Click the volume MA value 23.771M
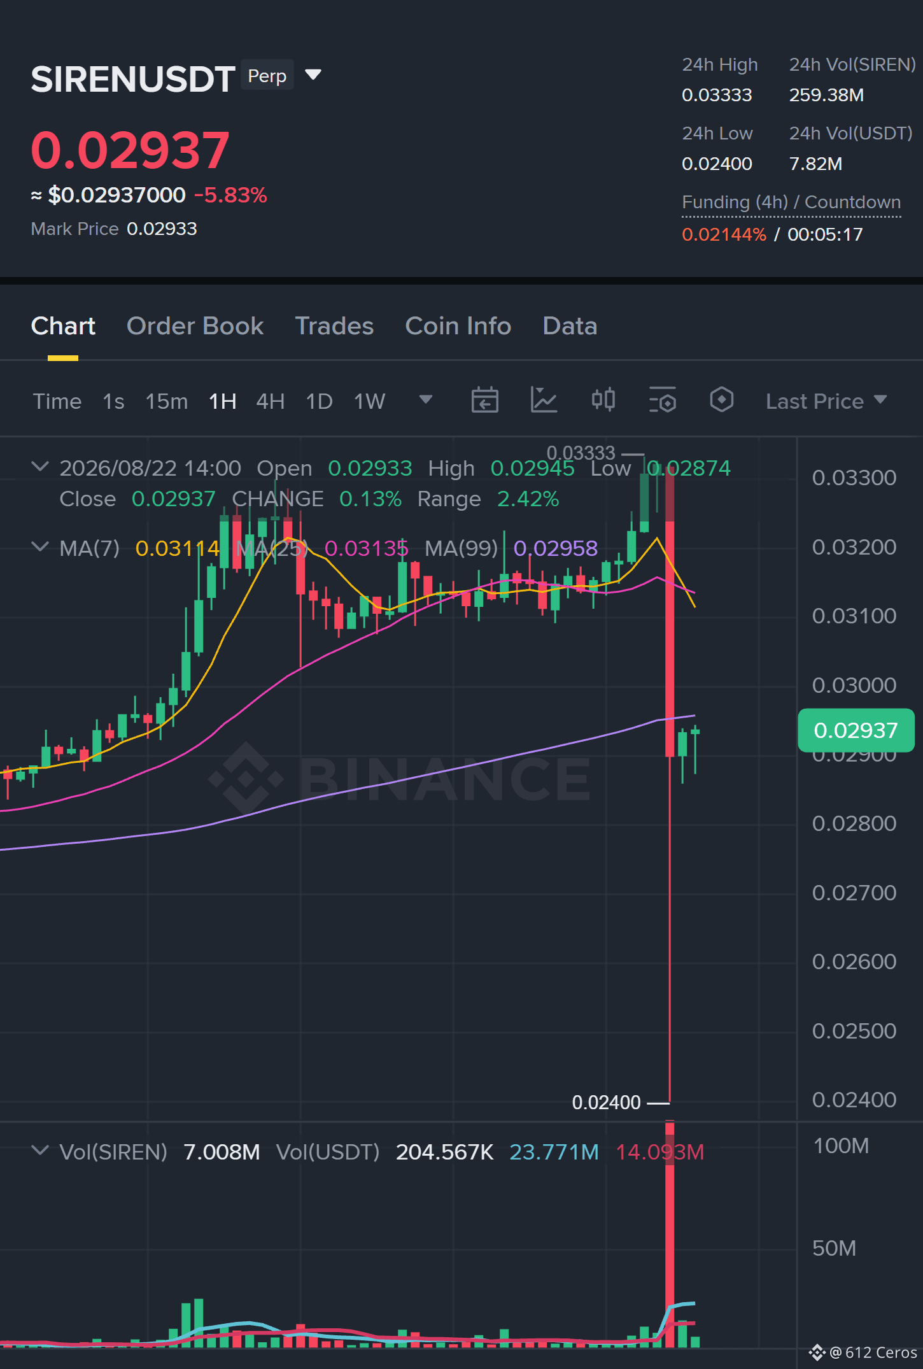923x1369 pixels. tap(554, 1152)
